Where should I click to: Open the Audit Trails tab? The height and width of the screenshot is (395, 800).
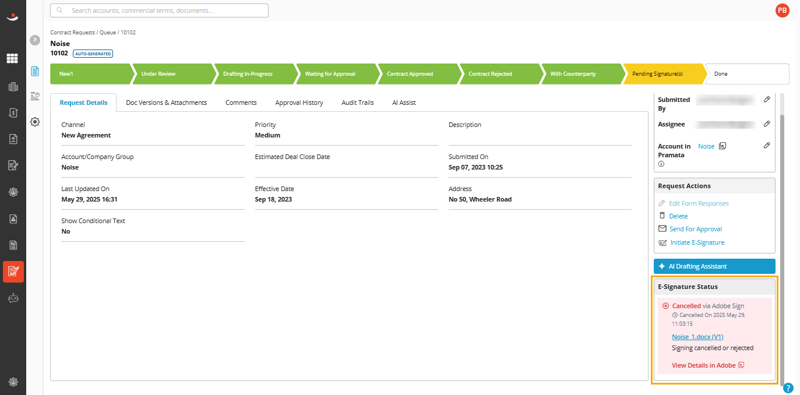[358, 103]
